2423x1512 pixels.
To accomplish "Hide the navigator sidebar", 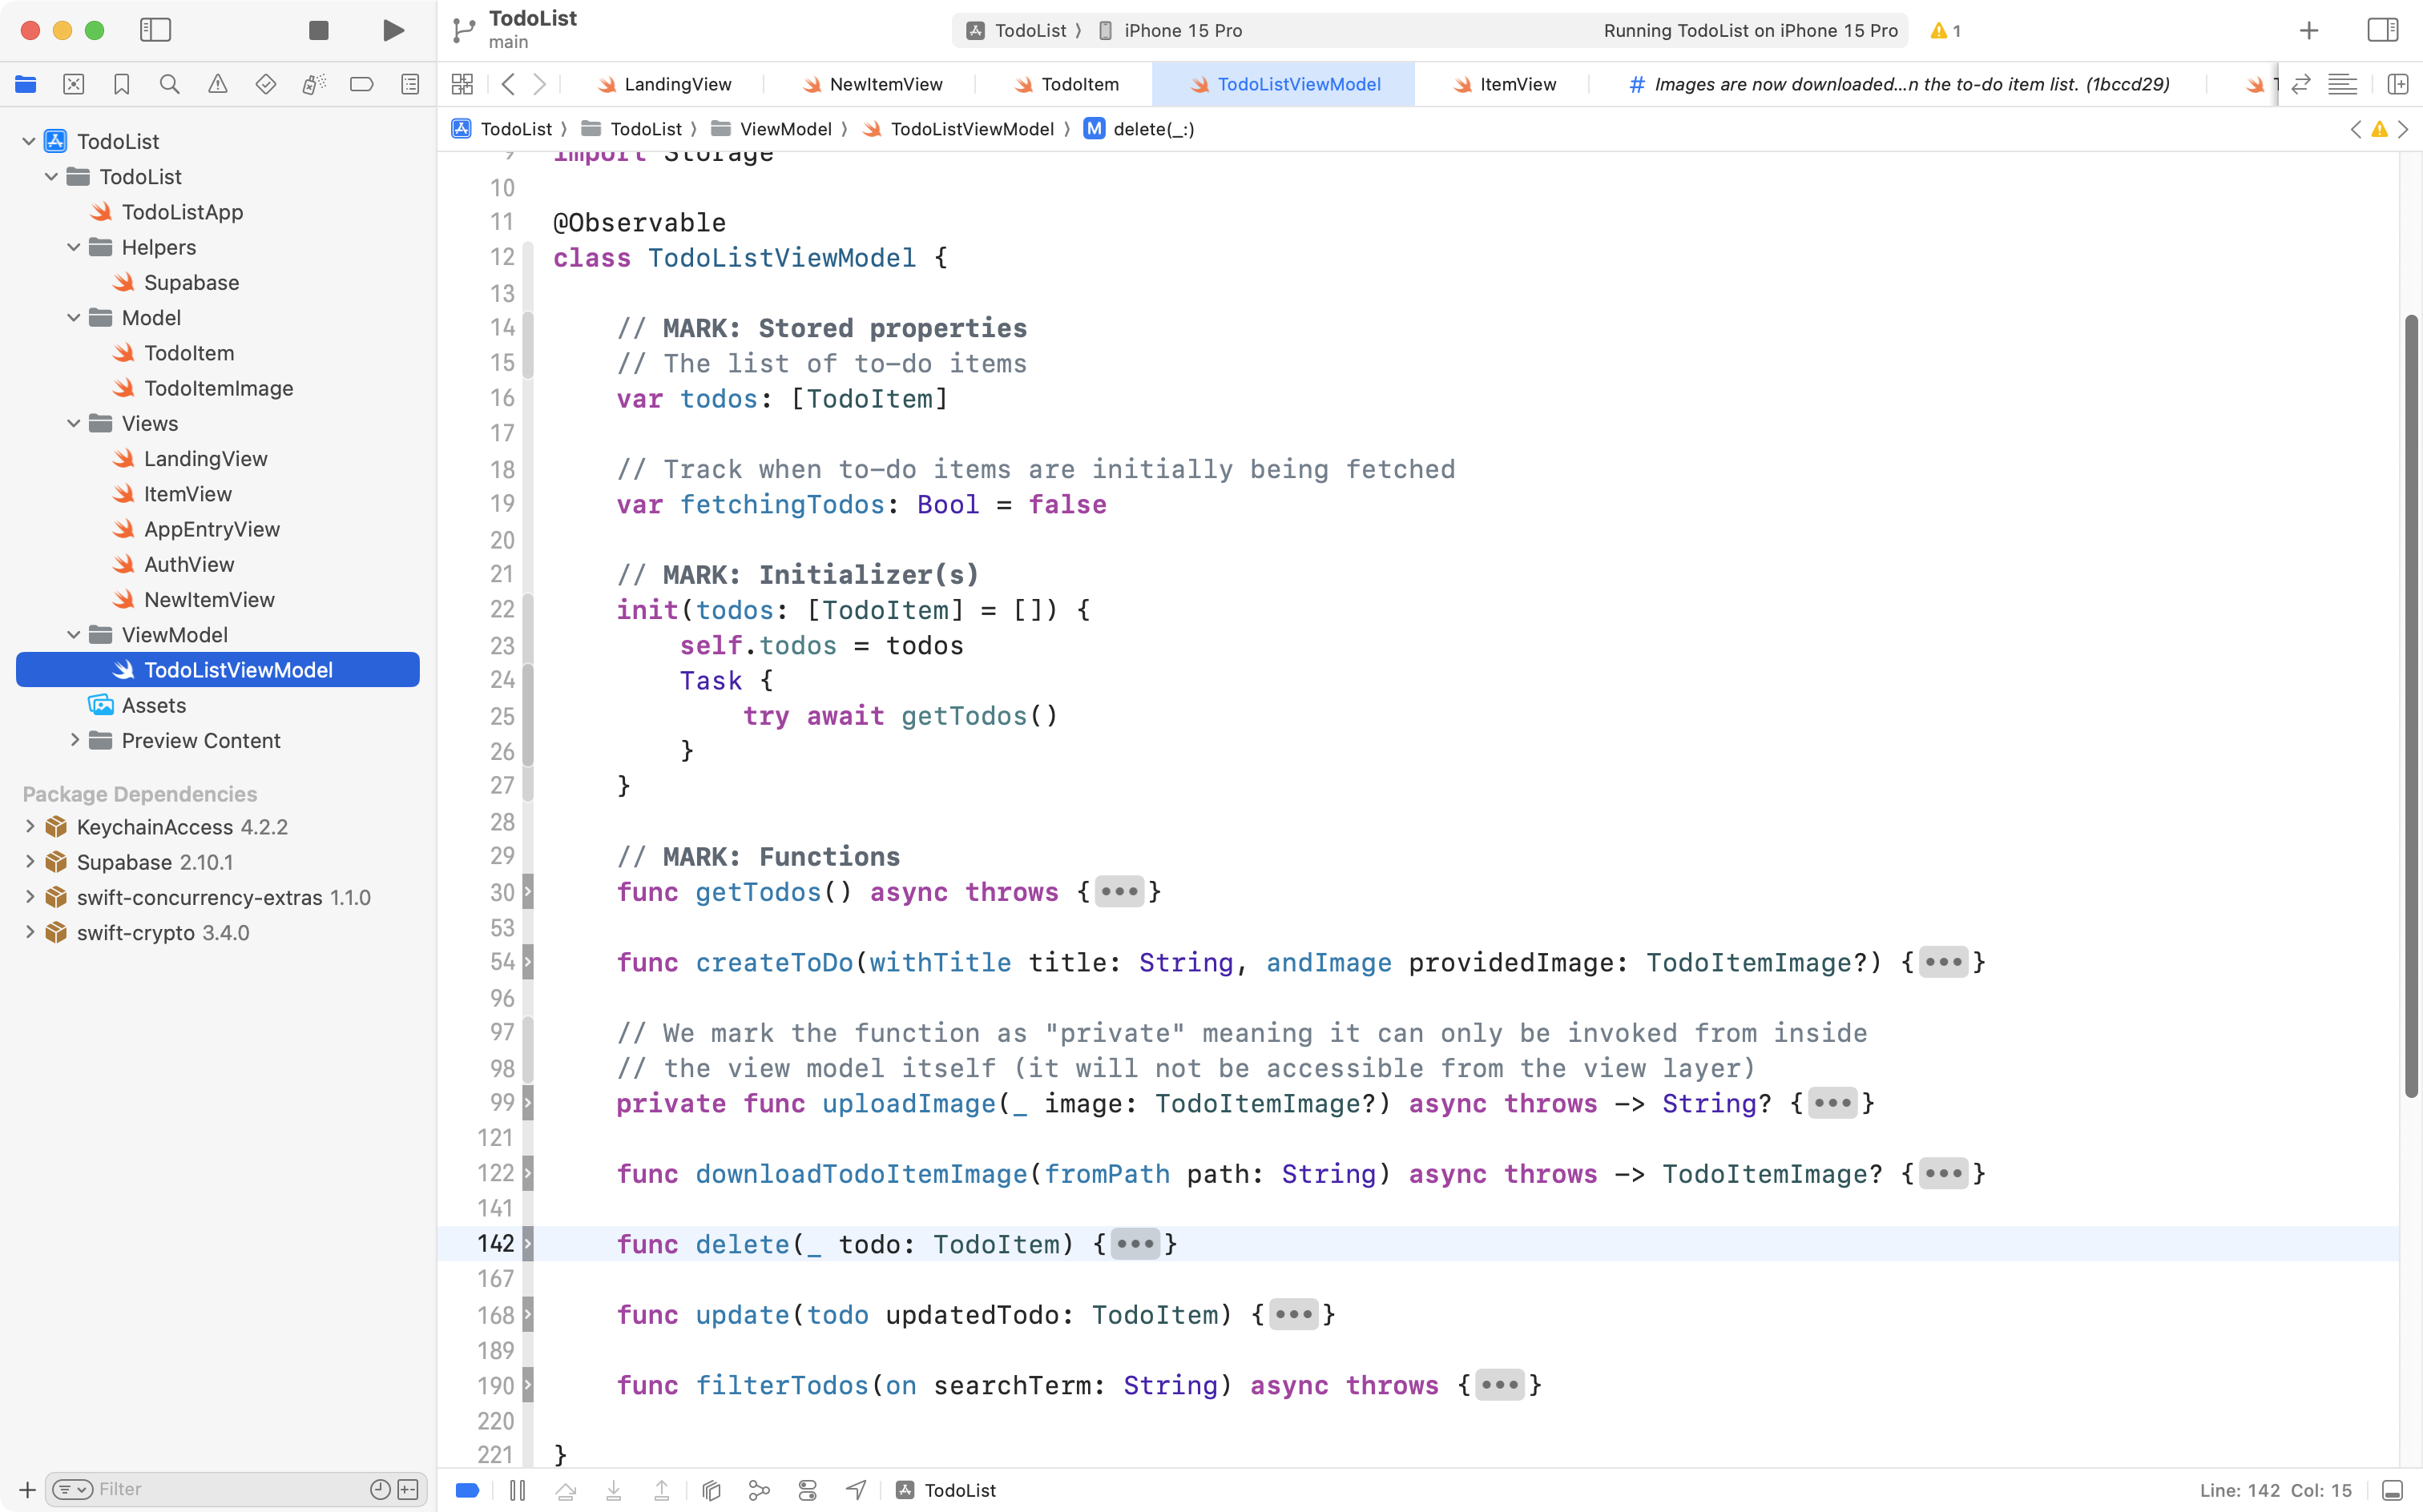I will click(x=156, y=30).
